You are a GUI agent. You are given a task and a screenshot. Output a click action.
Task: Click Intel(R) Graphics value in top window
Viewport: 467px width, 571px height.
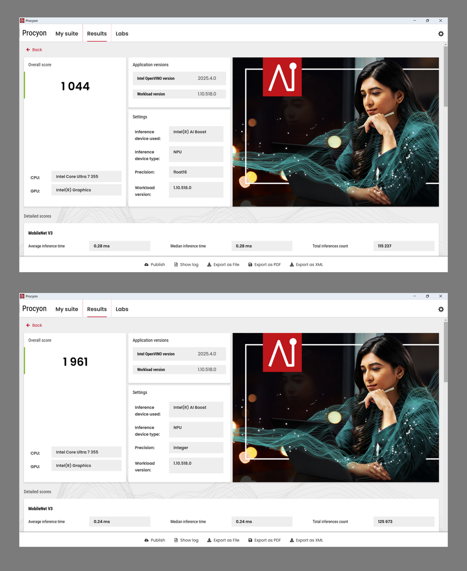(x=86, y=190)
